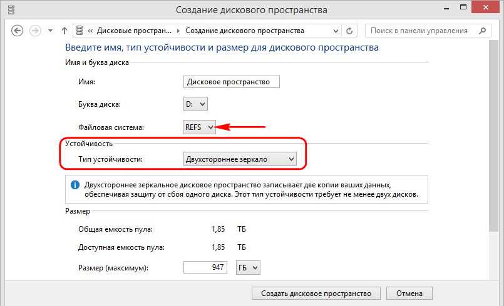Expand the REFS file system dropdown
Viewport: 504px width, 306px height.
199,127
